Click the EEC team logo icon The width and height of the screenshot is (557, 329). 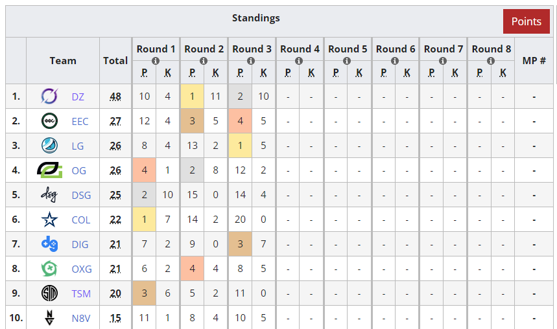coord(49,121)
